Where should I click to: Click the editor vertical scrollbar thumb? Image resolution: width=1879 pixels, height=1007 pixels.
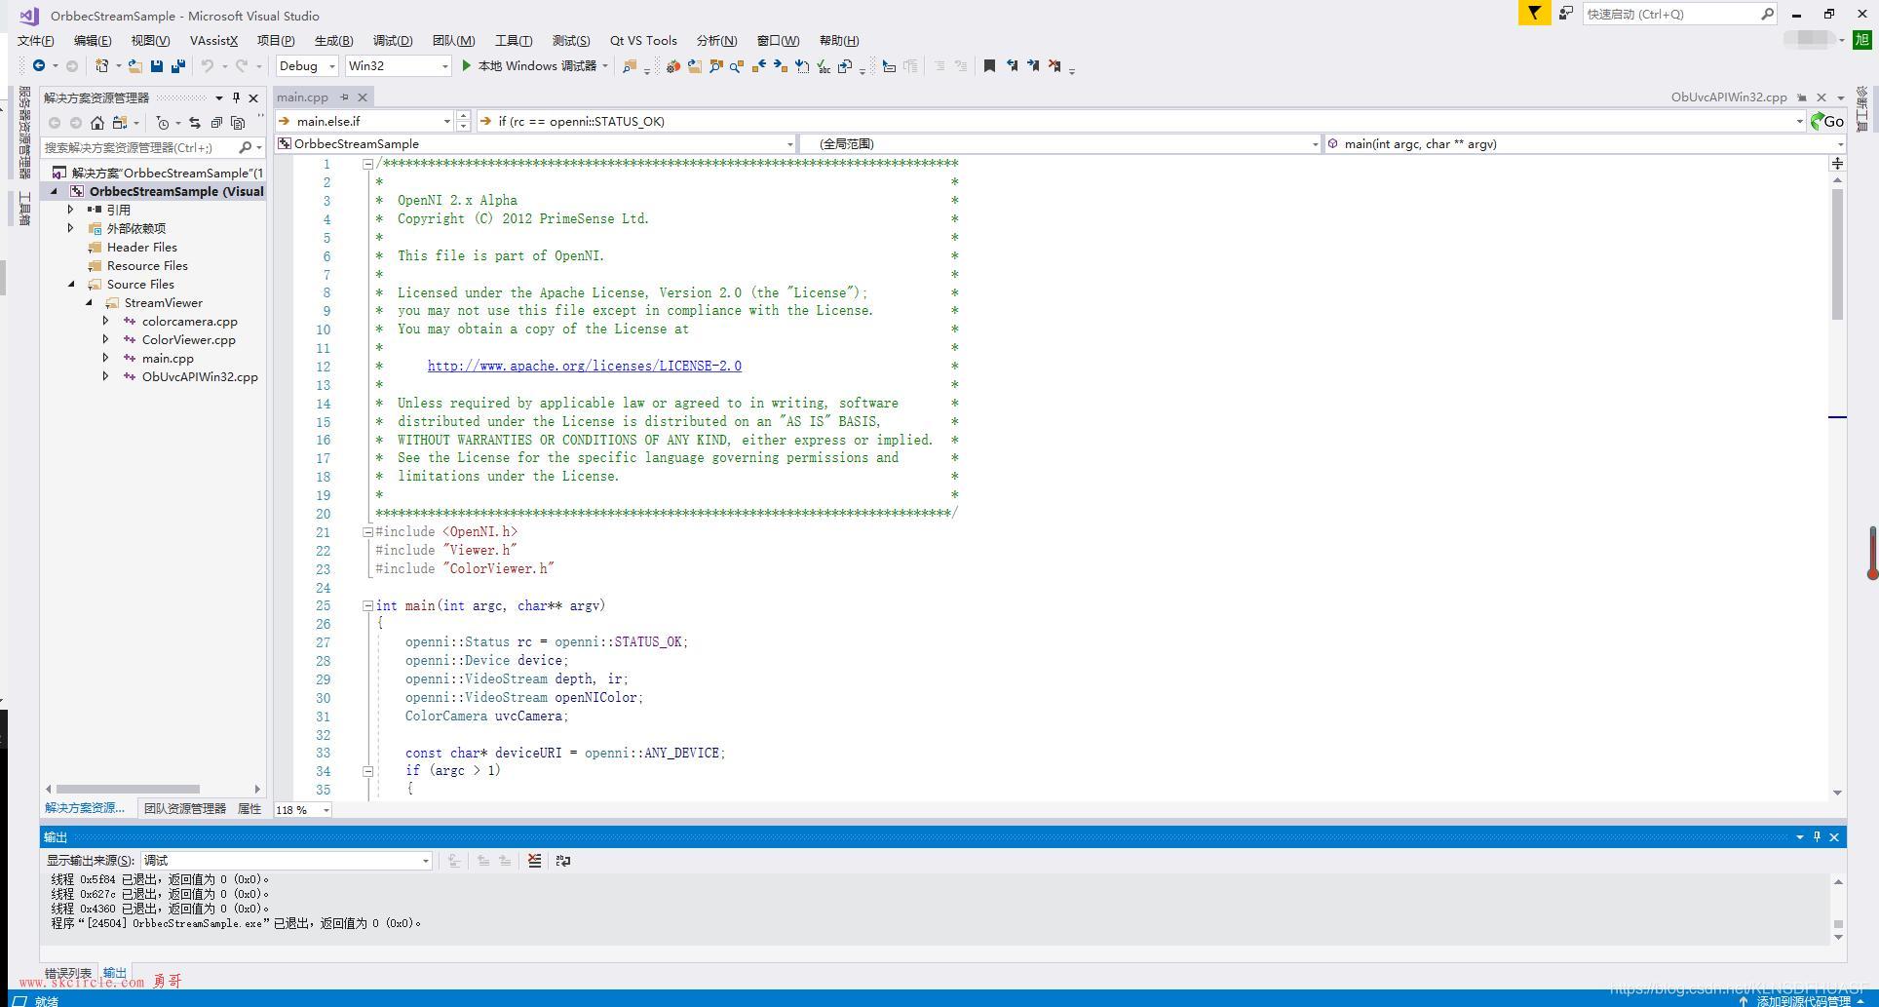tap(1837, 253)
